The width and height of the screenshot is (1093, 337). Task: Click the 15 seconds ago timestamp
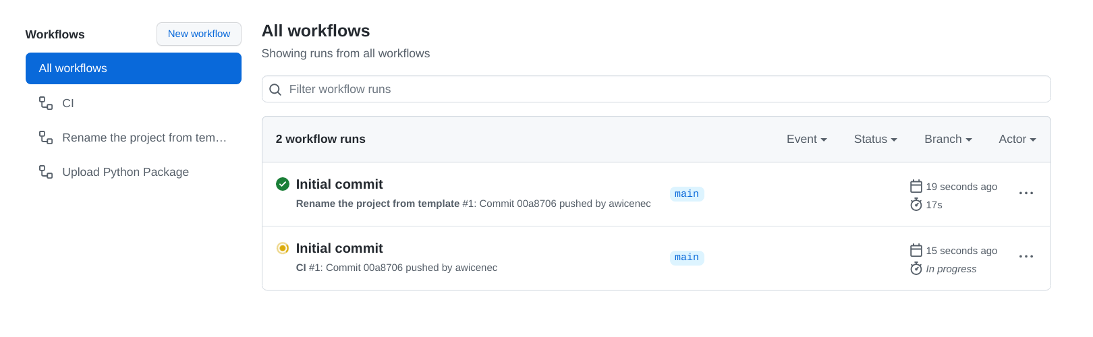961,251
